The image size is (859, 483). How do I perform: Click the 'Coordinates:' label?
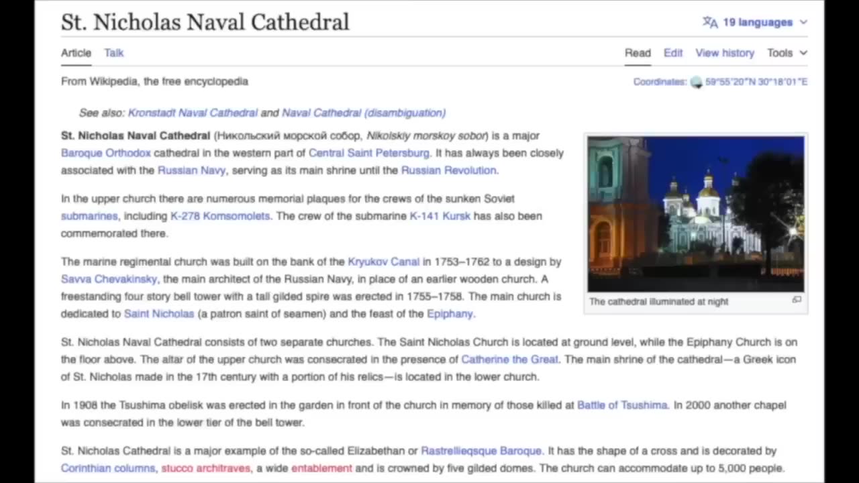660,82
